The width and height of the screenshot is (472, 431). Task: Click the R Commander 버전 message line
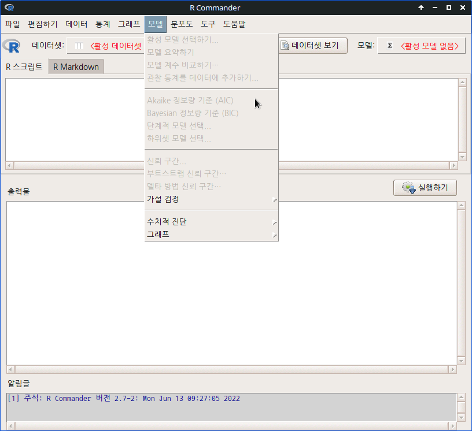pos(124,398)
